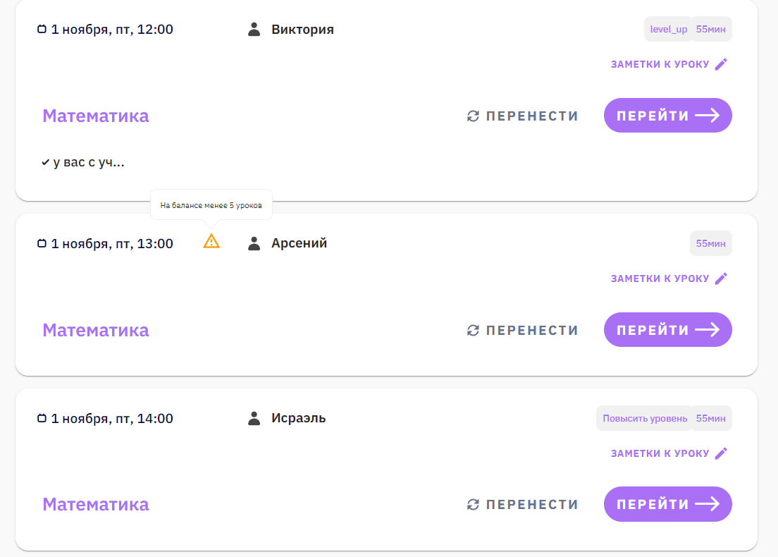Click the person icon beside Виктория

pos(254,30)
